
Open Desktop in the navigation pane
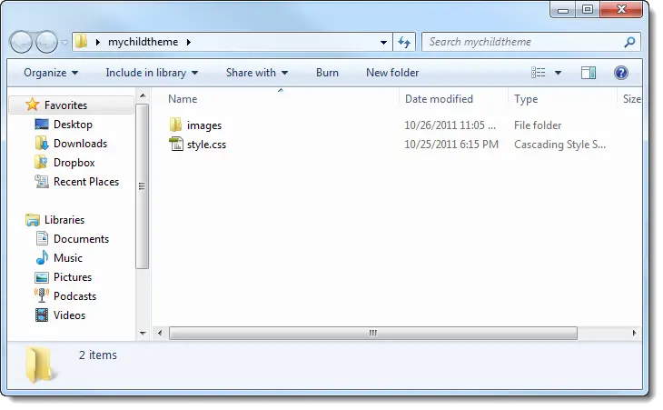[73, 125]
